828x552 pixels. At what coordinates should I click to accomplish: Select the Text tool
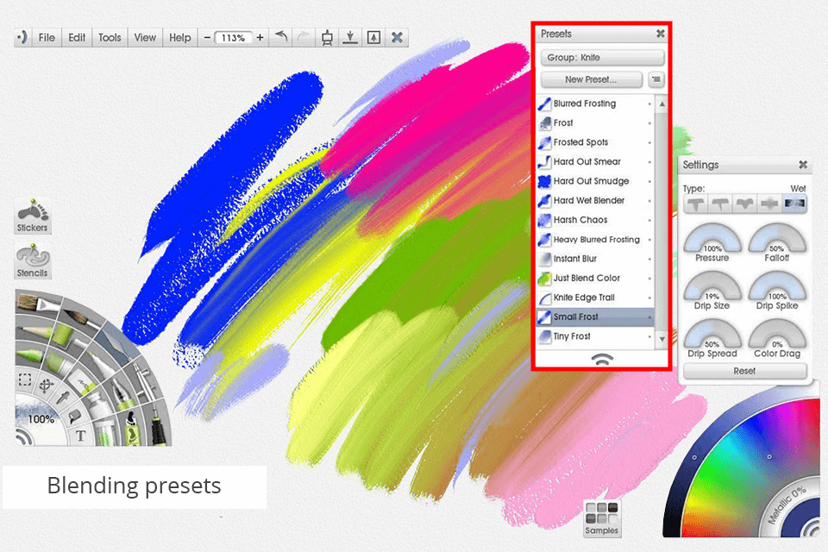click(80, 436)
